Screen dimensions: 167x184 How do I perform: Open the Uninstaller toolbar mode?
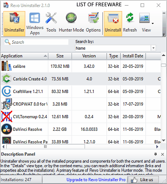click(x=14, y=24)
